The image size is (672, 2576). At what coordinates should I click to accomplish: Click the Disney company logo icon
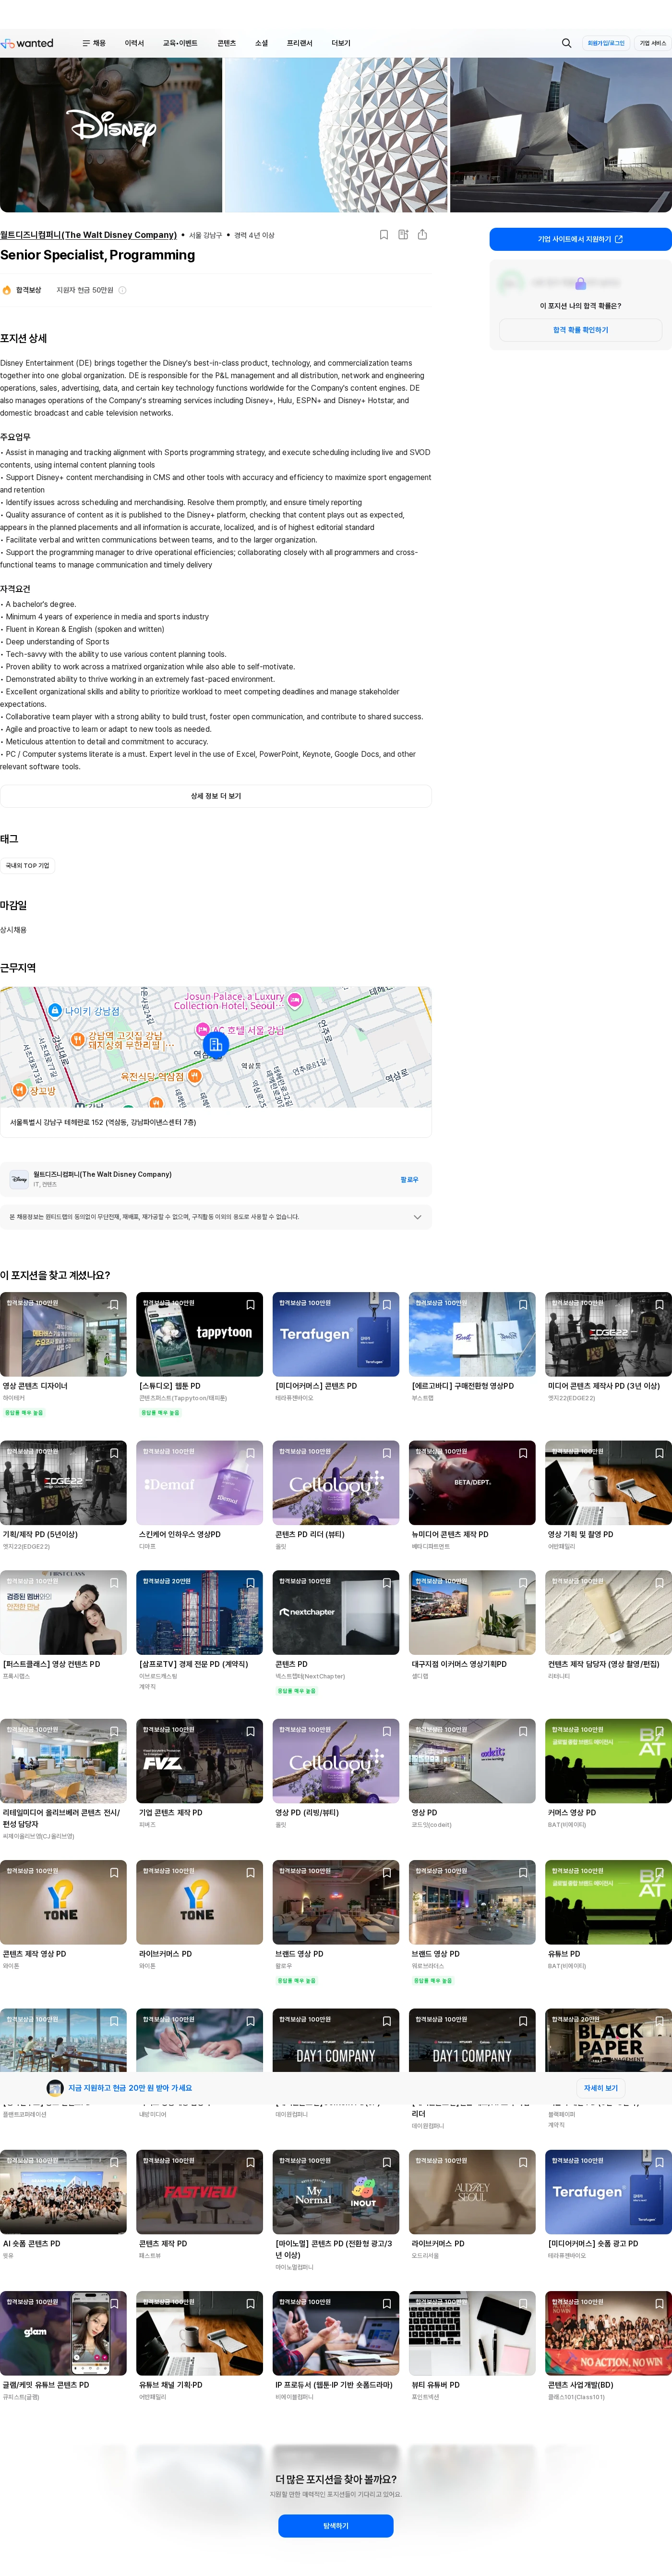[x=19, y=1179]
